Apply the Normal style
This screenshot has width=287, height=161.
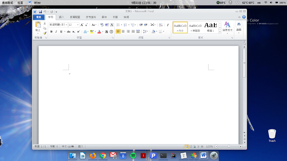click(x=180, y=27)
